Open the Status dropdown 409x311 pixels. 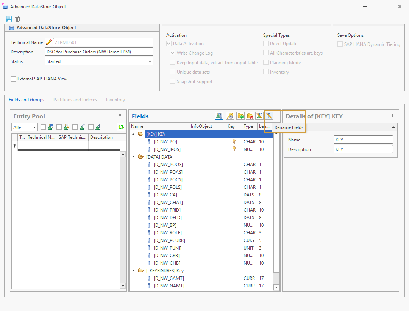tap(150, 61)
